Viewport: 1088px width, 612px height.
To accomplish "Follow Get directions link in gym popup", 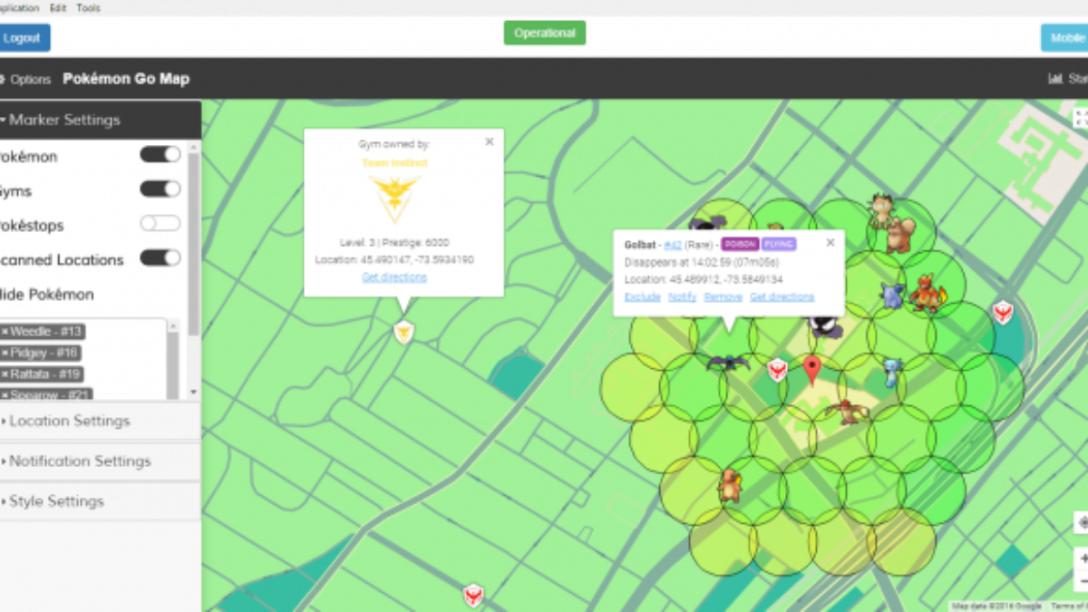I will (394, 277).
